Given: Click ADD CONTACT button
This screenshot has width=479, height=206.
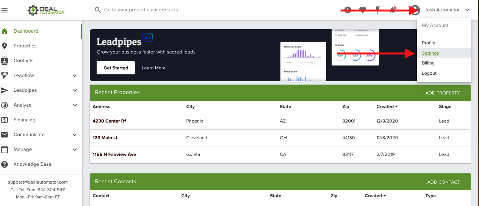Looking at the screenshot, I should [443, 182].
